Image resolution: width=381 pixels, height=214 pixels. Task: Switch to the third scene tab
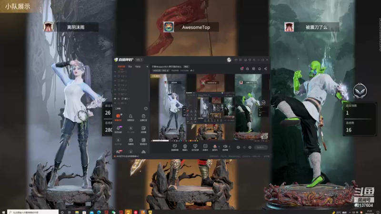138,67
